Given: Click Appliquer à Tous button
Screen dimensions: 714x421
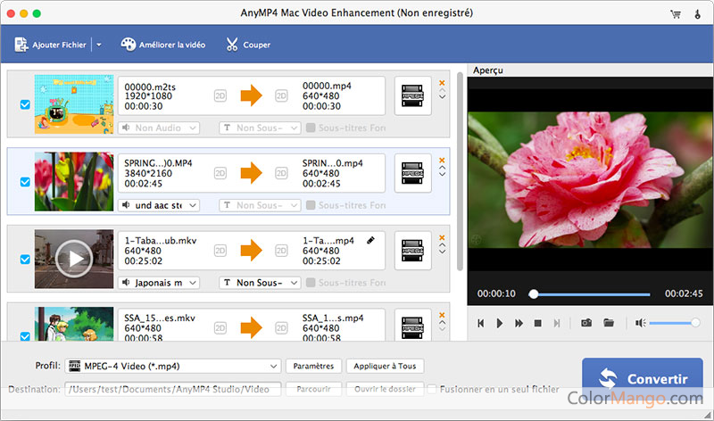Looking at the screenshot, I should tap(385, 366).
